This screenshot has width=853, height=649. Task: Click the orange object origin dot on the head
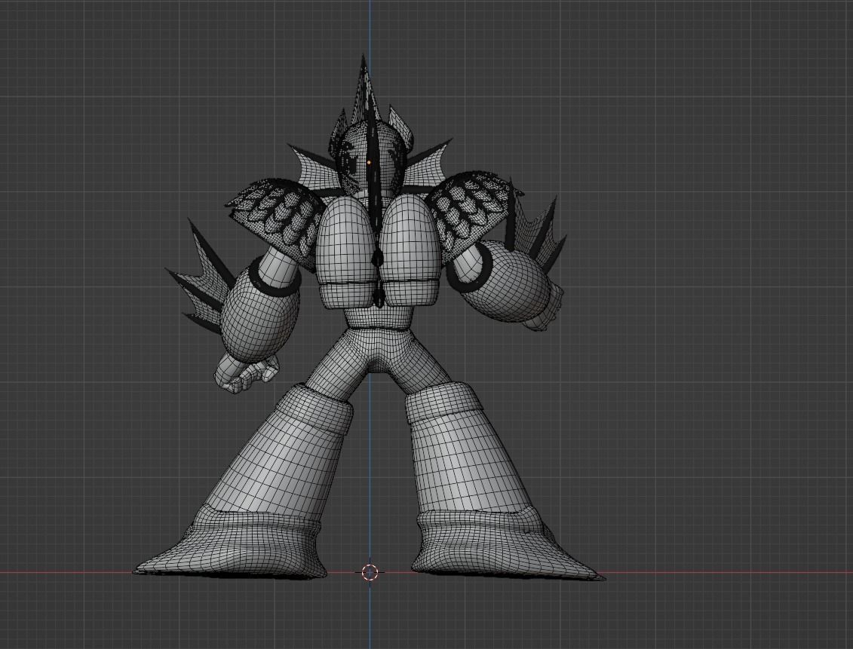tap(369, 162)
